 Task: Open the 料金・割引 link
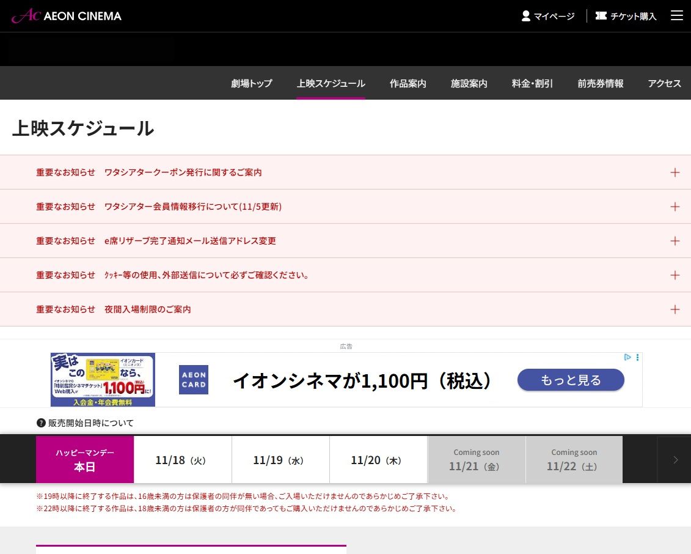click(532, 84)
